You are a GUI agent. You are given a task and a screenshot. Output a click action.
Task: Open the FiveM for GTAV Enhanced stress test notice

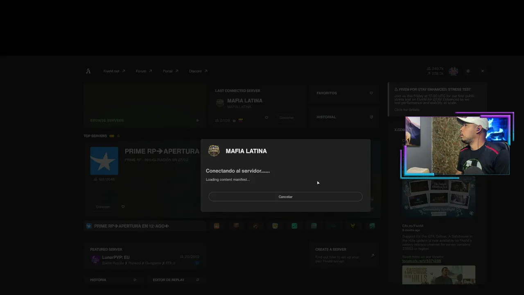(437, 100)
